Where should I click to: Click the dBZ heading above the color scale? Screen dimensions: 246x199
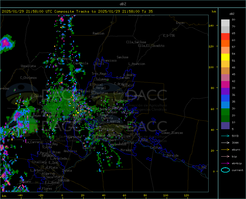[x=232, y=14]
